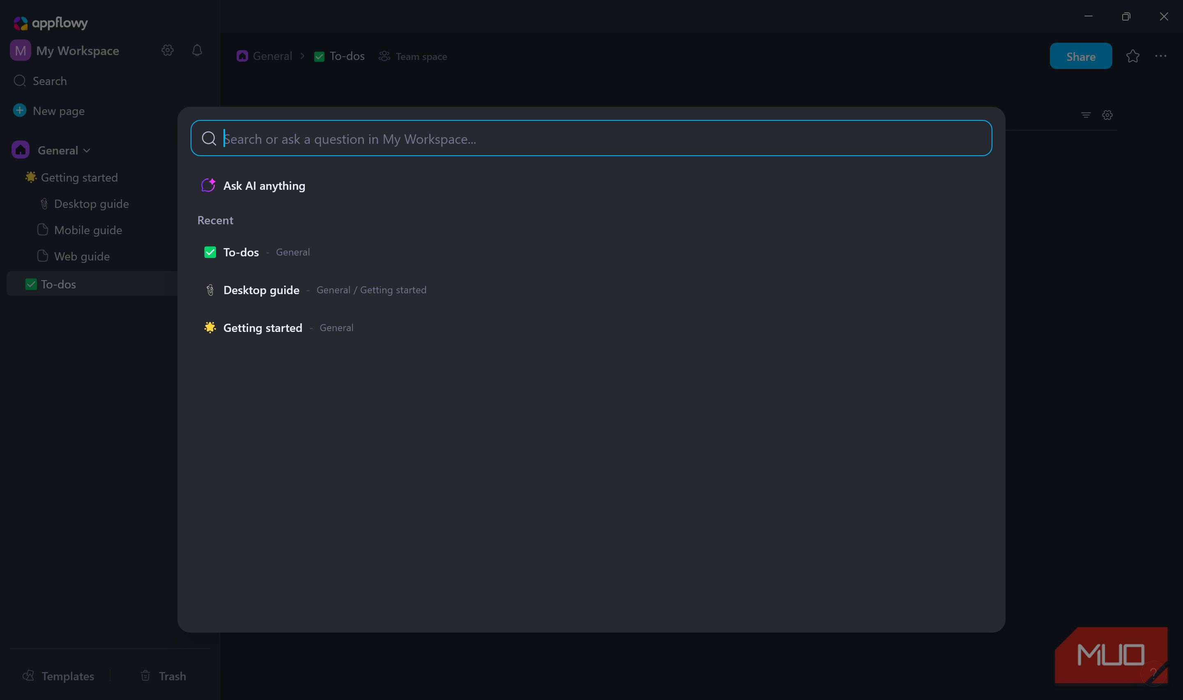Viewport: 1183px width, 700px height.
Task: Open Web guide page in sidebar
Action: tap(82, 257)
